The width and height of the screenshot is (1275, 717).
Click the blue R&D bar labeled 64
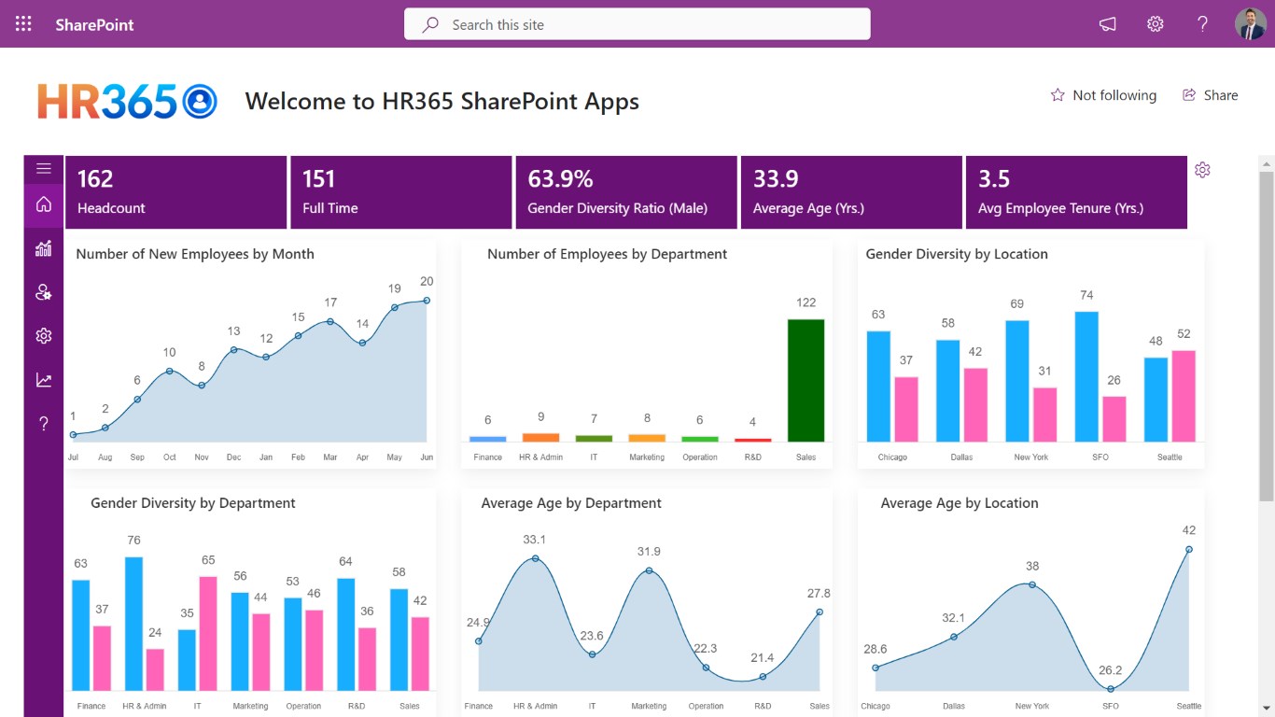coord(346,635)
